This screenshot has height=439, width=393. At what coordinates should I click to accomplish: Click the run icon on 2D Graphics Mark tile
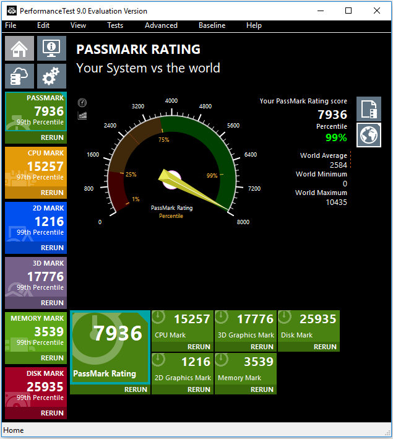(x=158, y=360)
